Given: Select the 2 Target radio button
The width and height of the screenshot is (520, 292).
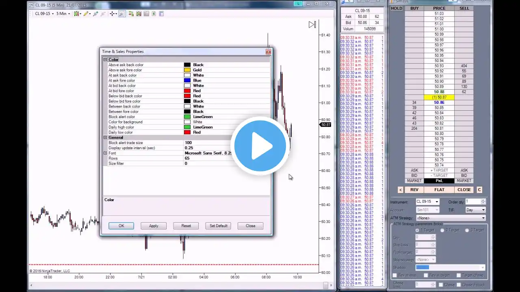Looking at the screenshot, I should [442, 230].
